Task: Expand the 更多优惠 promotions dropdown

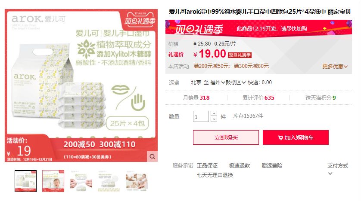Action: point(335,67)
